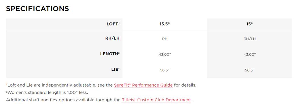296x105 pixels.
Task: Click the superscript footnote marker beside LOFT
Action: (119, 23)
